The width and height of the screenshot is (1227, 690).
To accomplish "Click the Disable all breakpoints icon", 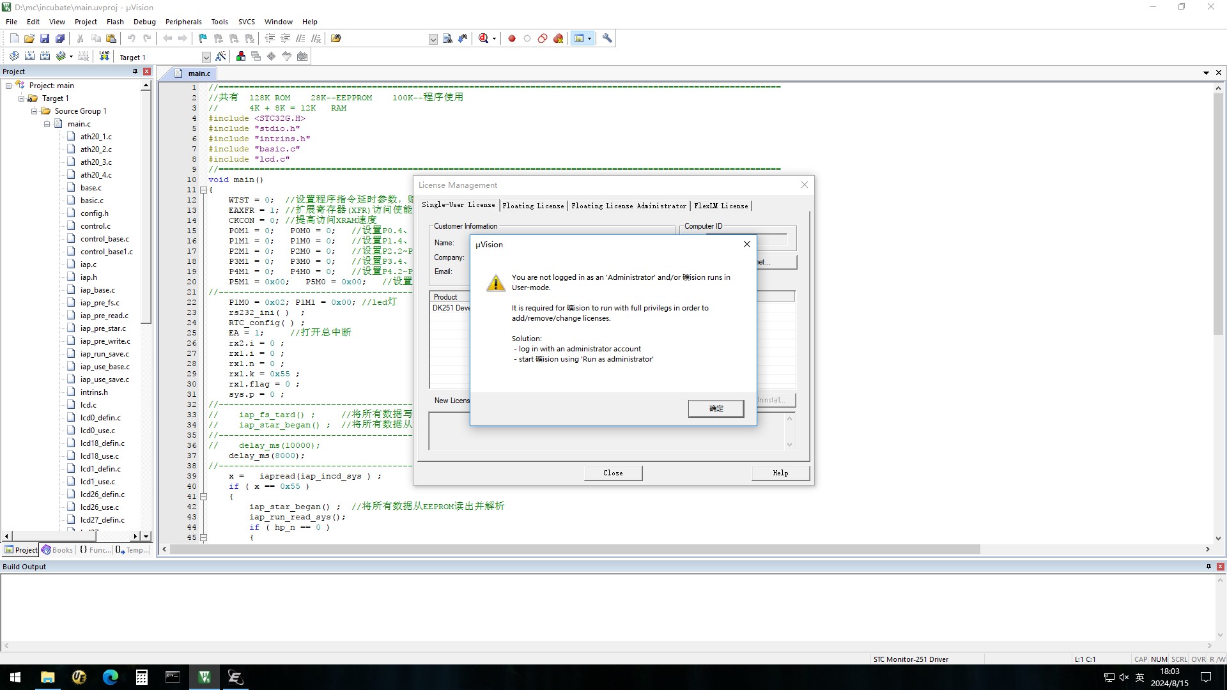I will [543, 38].
